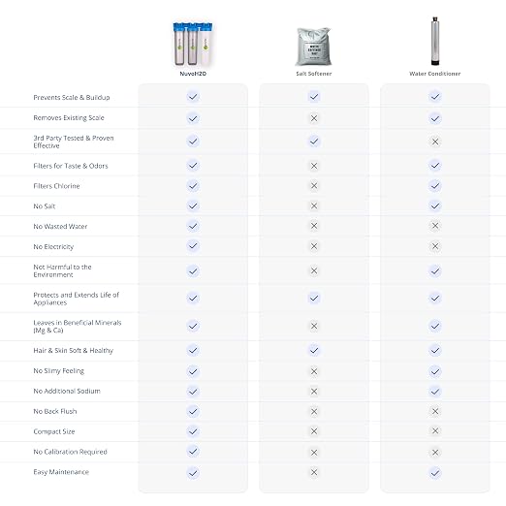Image resolution: width=506 pixels, height=506 pixels.
Task: Click the NuvoH2O filter product image
Action: click(193, 45)
